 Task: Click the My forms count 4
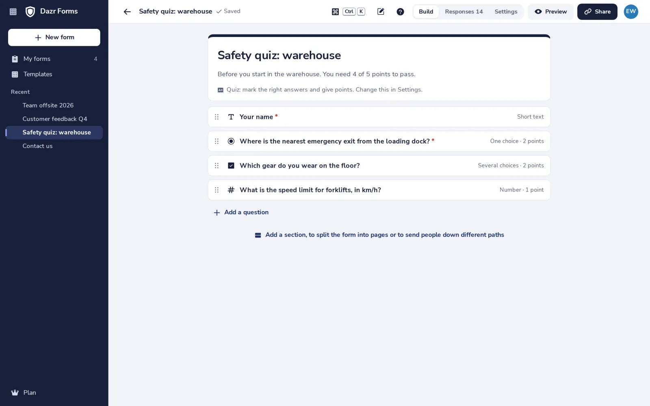coord(95,59)
